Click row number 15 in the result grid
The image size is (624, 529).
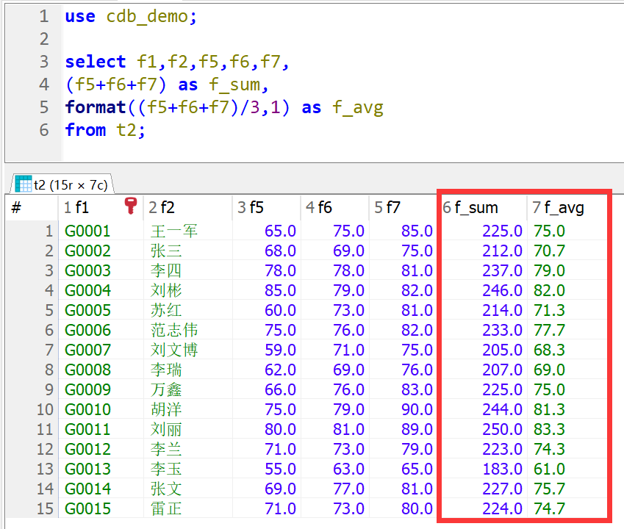click(45, 508)
